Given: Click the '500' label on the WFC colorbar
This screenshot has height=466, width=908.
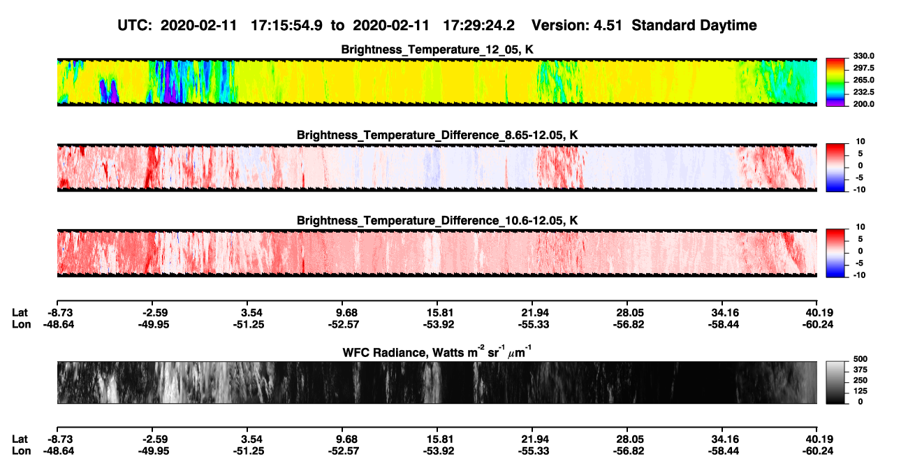Looking at the screenshot, I should tap(861, 360).
